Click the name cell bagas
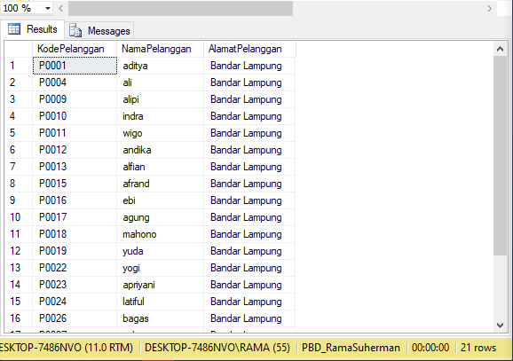Image resolution: width=513 pixels, height=361 pixels. [x=161, y=318]
